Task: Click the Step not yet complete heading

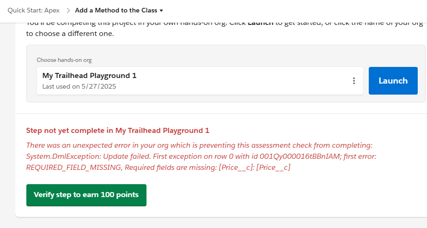Action: pos(118,131)
